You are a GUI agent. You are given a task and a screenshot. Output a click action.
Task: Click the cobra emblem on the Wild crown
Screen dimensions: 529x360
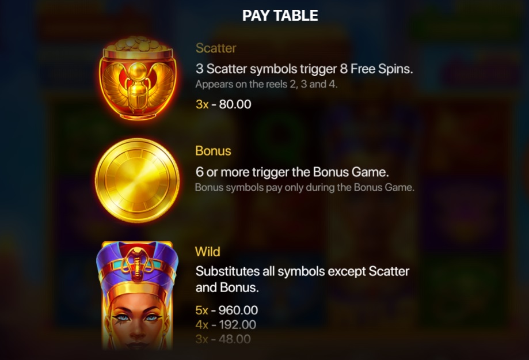[138, 263]
